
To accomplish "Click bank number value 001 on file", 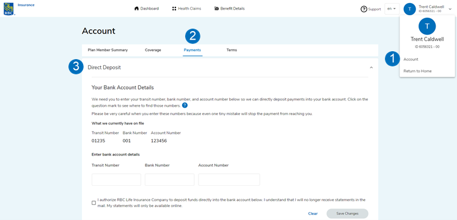I will 127,141.
